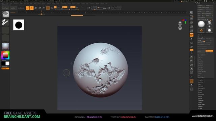Toggle Draw mode button

coord(32,8)
